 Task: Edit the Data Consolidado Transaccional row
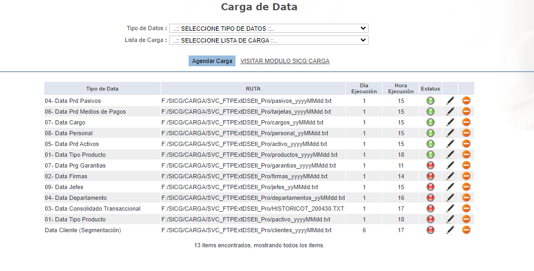pos(450,209)
